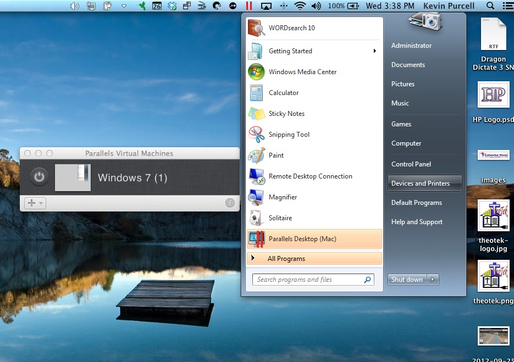
Task: Click the Snipping Tool label
Action: click(x=289, y=135)
